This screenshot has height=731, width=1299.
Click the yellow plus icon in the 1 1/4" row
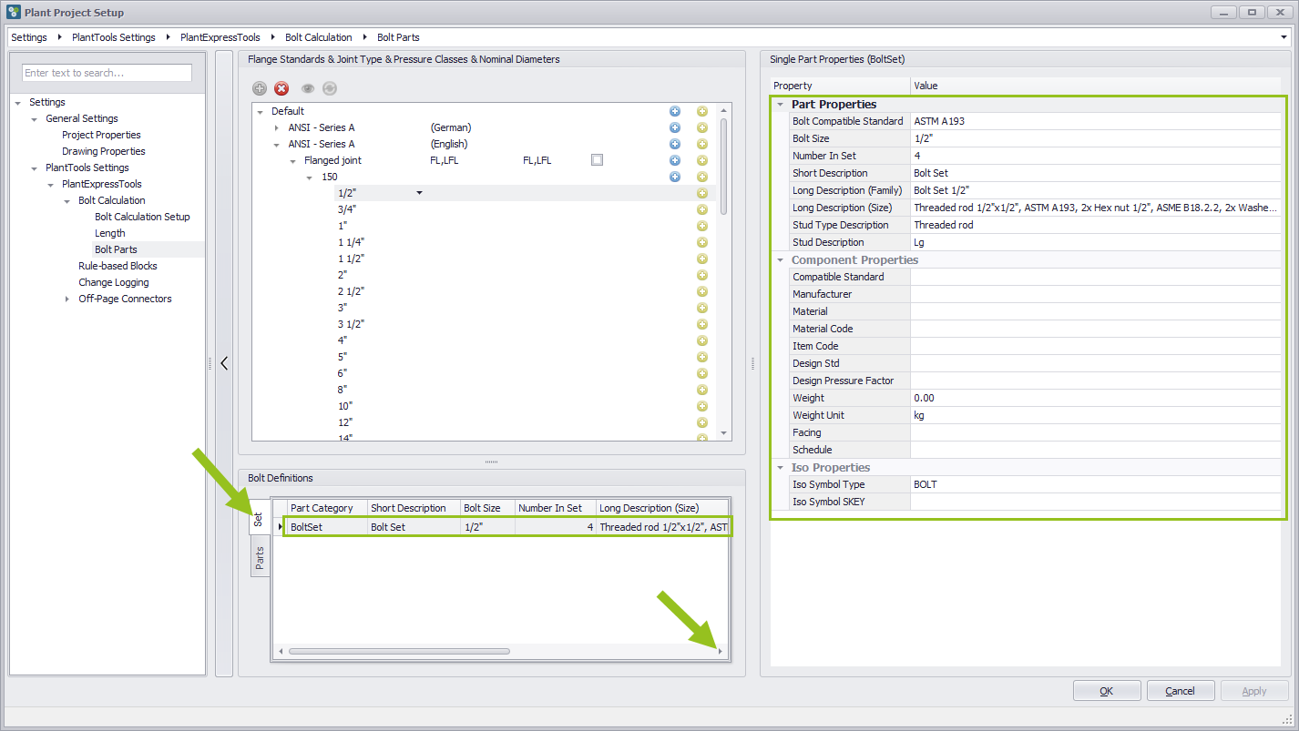click(702, 242)
